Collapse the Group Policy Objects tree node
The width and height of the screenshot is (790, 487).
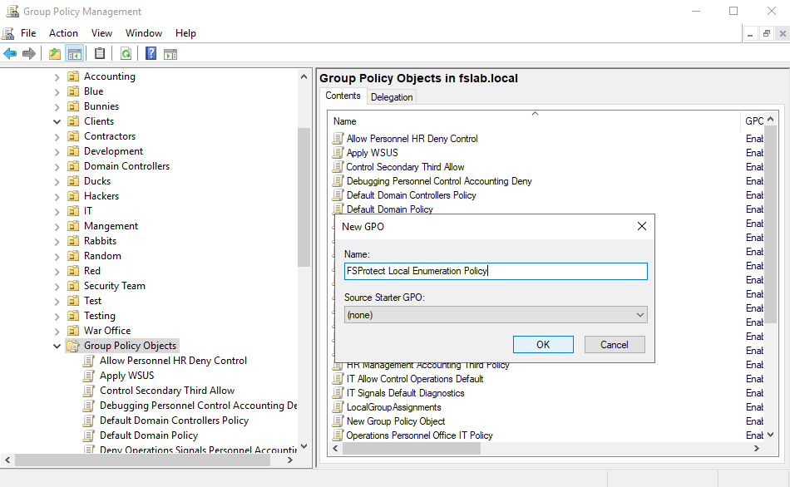pyautogui.click(x=57, y=346)
